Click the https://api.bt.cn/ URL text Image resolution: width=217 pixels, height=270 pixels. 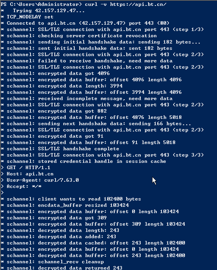click(138, 4)
